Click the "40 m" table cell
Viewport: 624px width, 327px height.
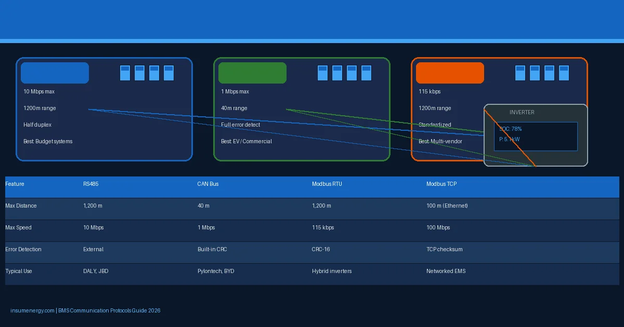click(x=203, y=206)
